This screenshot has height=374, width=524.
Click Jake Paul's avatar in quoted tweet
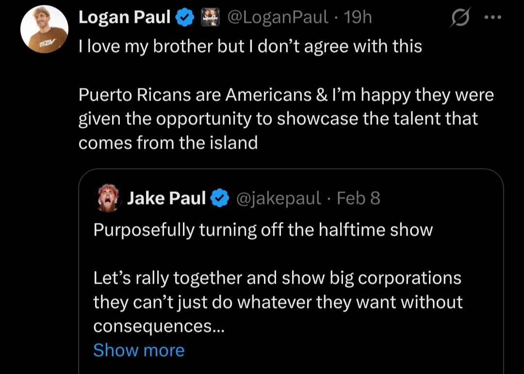tap(108, 198)
